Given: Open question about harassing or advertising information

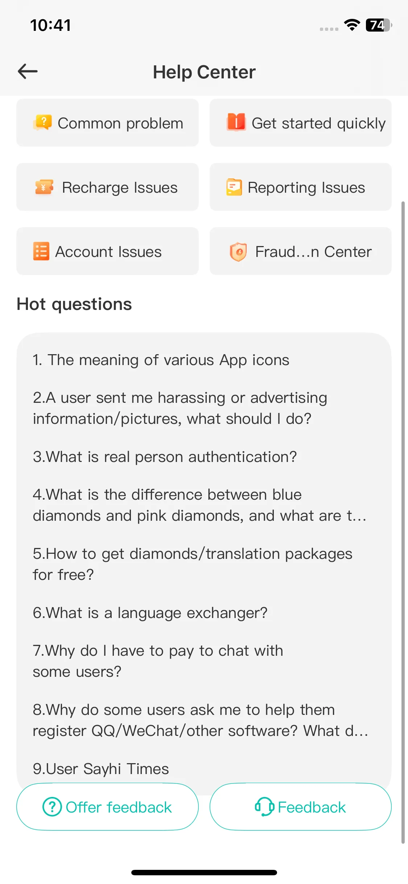Looking at the screenshot, I should (x=180, y=408).
